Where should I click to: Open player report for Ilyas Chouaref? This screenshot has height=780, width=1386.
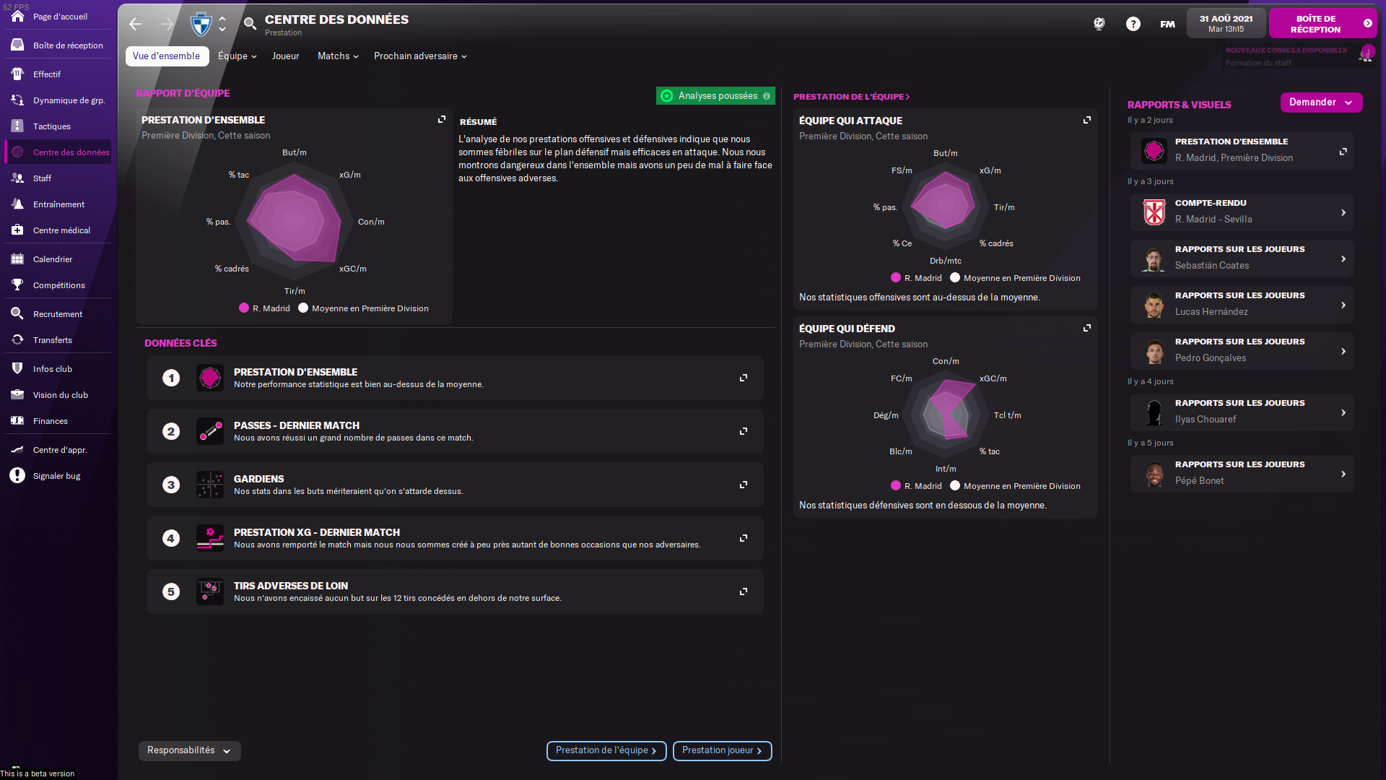click(1242, 412)
